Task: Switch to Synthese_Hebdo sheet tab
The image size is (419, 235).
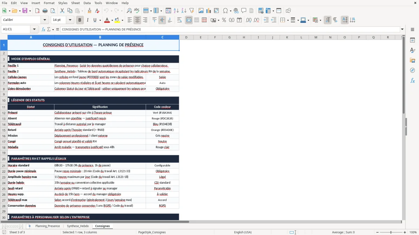Action: (x=78, y=226)
